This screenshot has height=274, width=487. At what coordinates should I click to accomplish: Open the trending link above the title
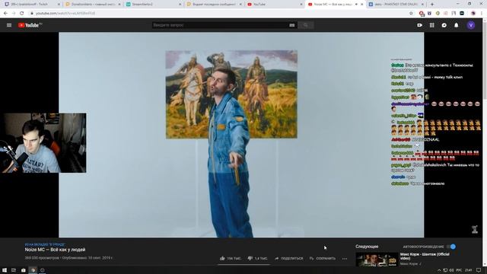click(x=45, y=245)
